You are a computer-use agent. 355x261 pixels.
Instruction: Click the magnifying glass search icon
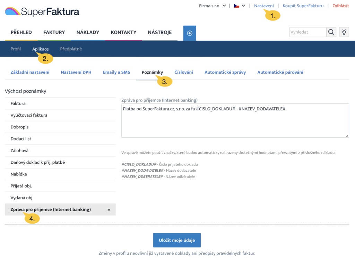coord(331,32)
